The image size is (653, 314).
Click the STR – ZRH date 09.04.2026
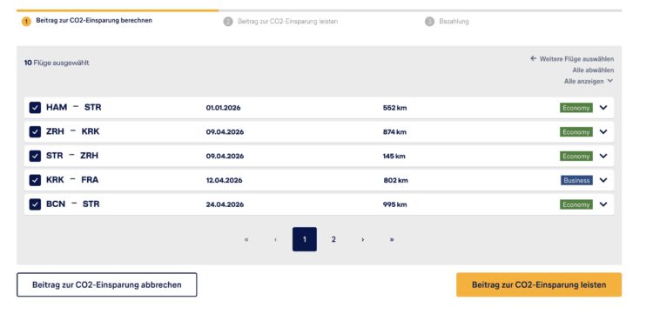coord(225,157)
